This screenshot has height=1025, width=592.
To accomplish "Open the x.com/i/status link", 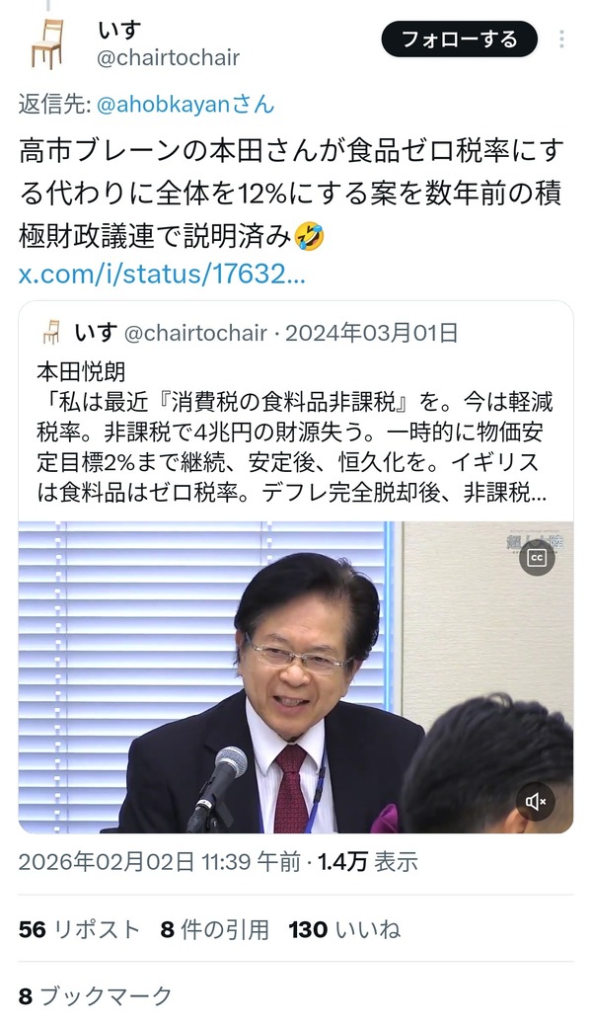I will [x=162, y=274].
